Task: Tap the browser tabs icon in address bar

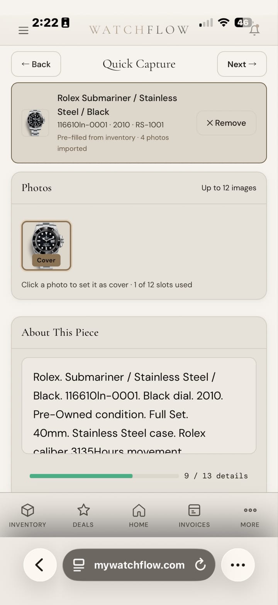Action: point(79,565)
